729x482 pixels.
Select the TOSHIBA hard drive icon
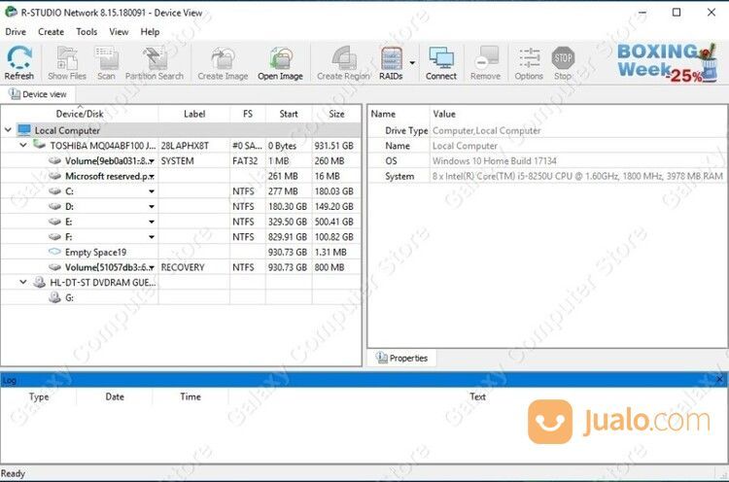pyautogui.click(x=39, y=145)
